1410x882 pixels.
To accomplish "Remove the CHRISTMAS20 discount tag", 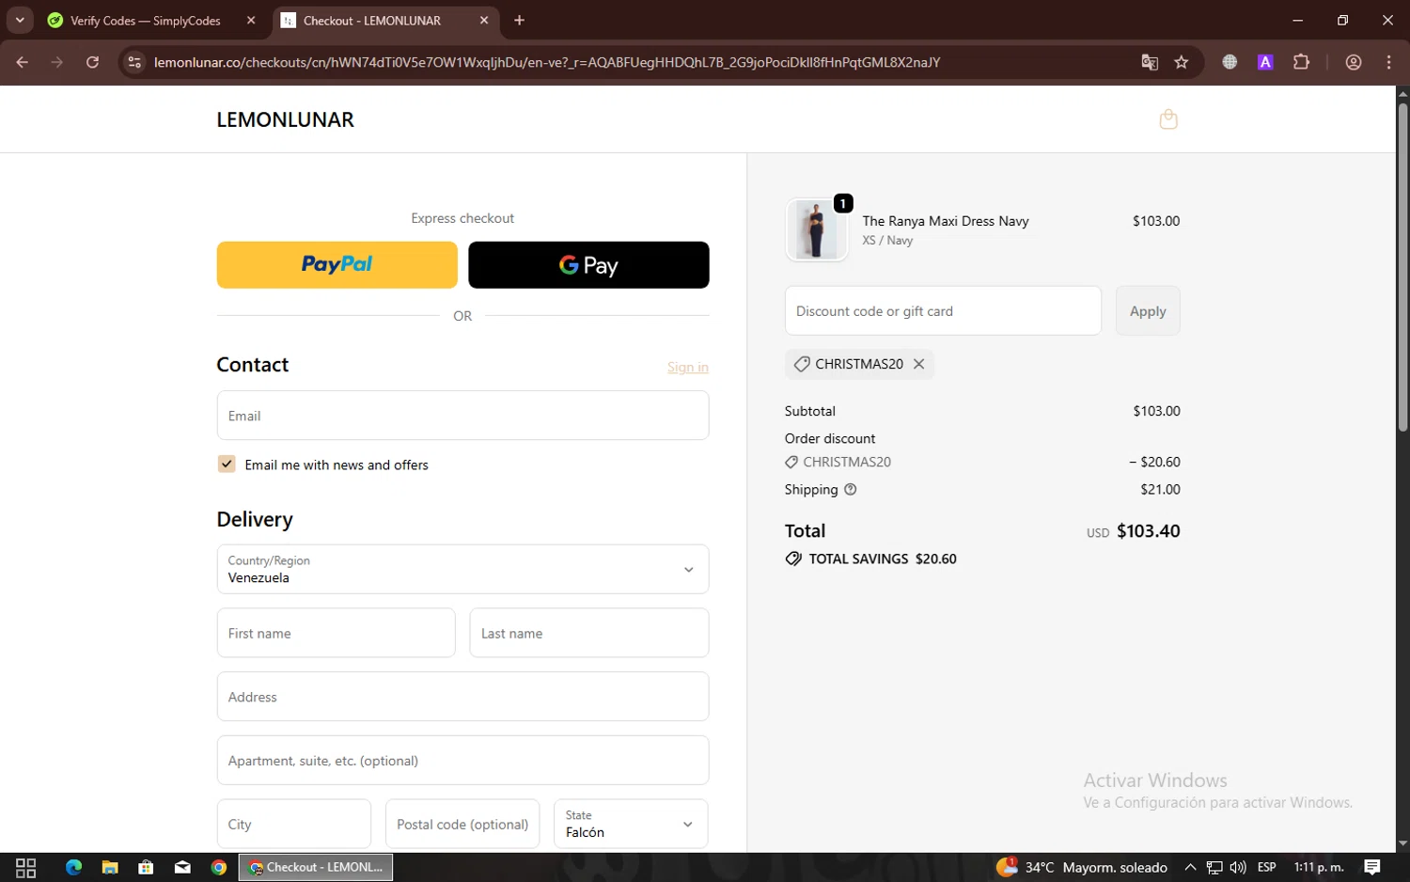I will (918, 364).
